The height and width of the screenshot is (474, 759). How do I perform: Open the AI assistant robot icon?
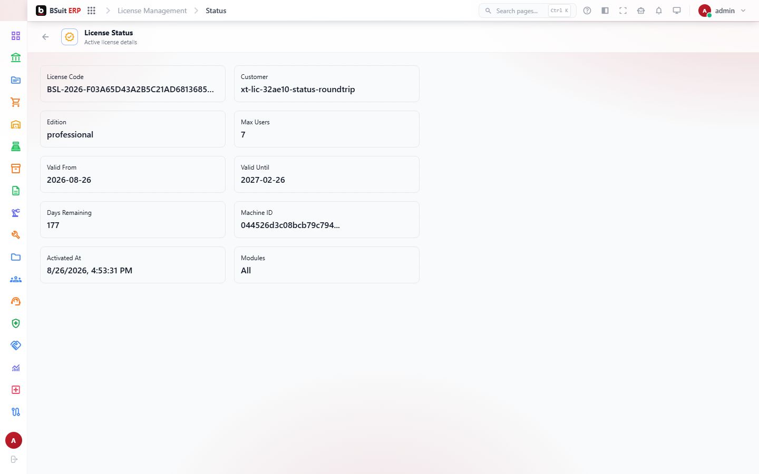[641, 11]
